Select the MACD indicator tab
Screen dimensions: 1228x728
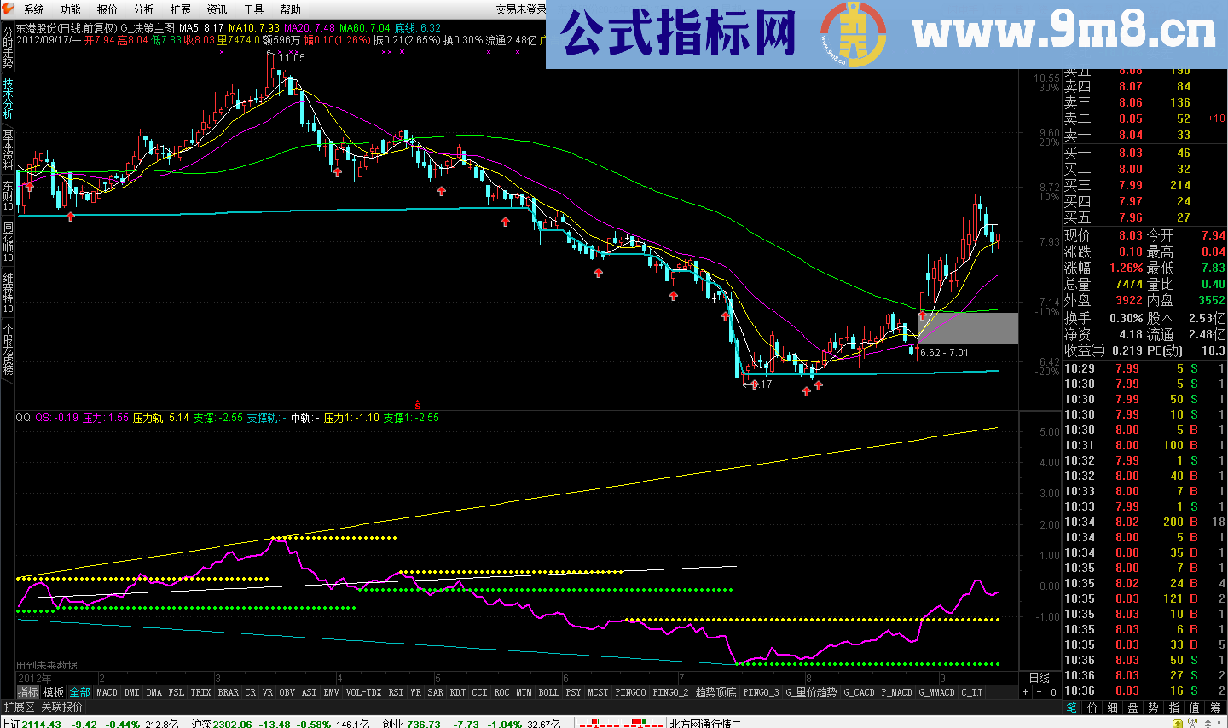(107, 692)
